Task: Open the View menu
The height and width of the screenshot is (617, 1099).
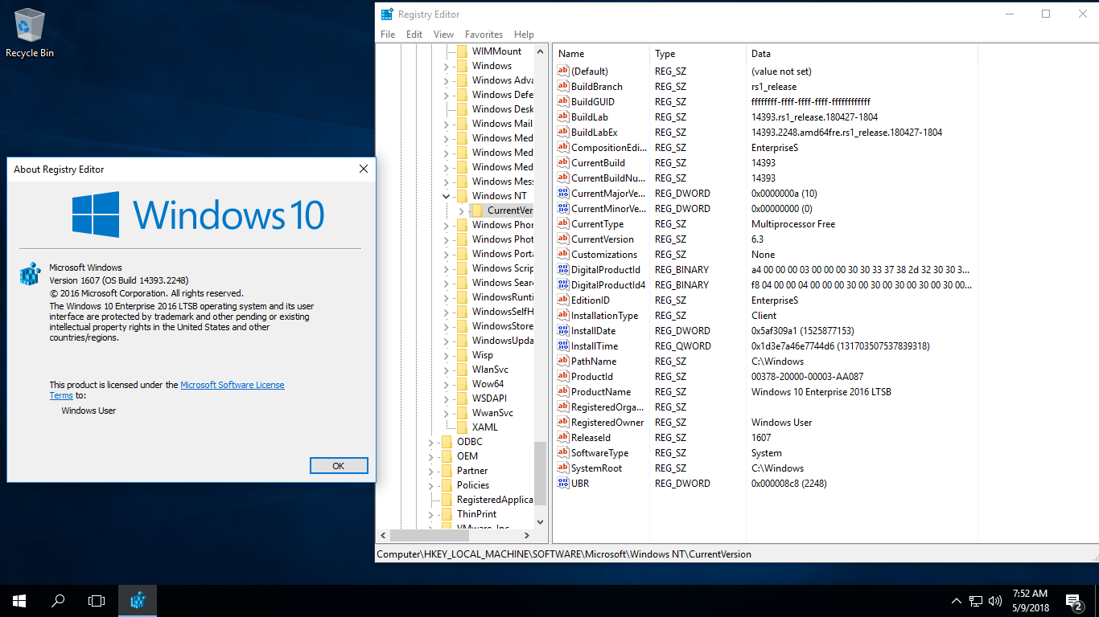Action: [x=443, y=35]
